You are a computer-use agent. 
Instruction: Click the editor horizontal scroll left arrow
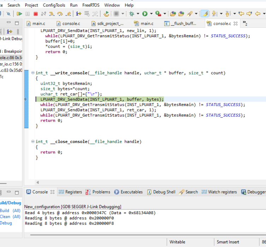(38, 183)
